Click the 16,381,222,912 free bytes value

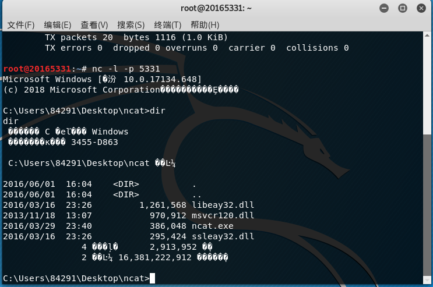(x=155, y=257)
